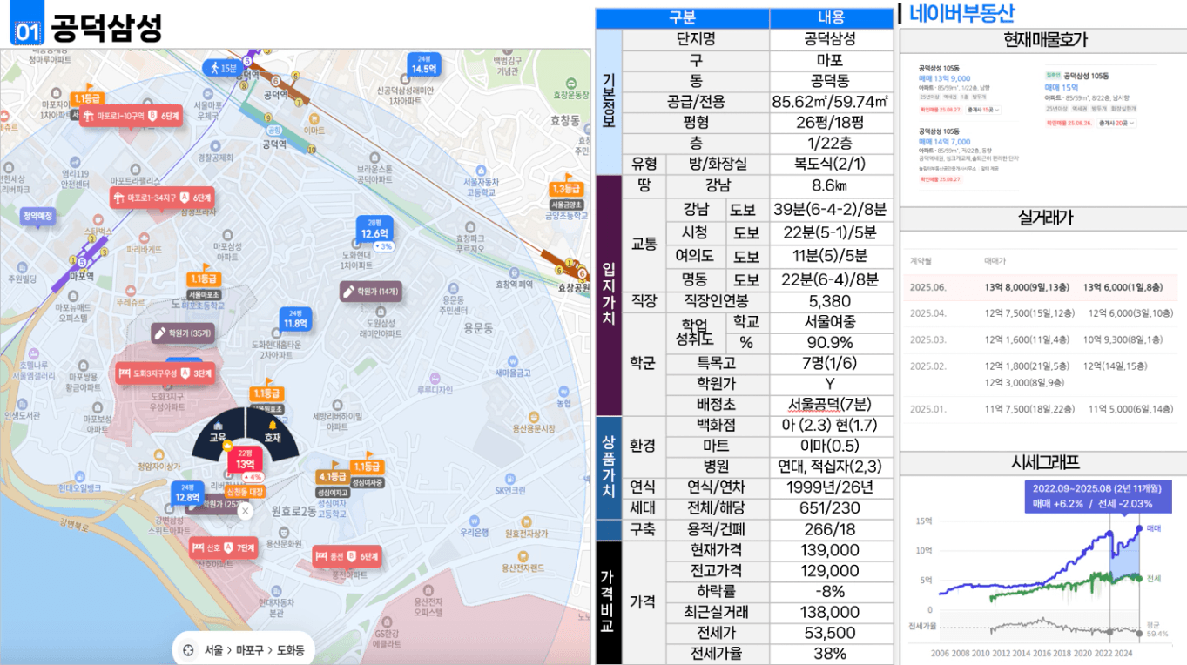1187x665 pixels.
Task: Open the 매매 15억 listing
Action: coord(1062,87)
